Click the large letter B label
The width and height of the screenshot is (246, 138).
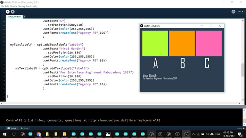pyautogui.click(x=183, y=63)
